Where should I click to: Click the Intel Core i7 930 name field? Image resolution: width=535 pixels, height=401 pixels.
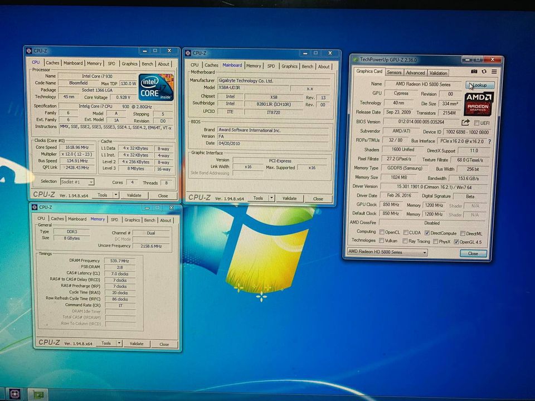tap(97, 76)
